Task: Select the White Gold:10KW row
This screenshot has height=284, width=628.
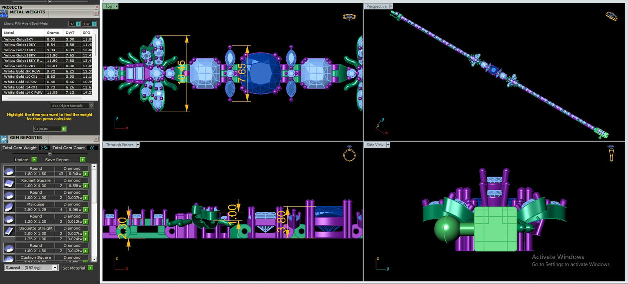Action: point(47,82)
